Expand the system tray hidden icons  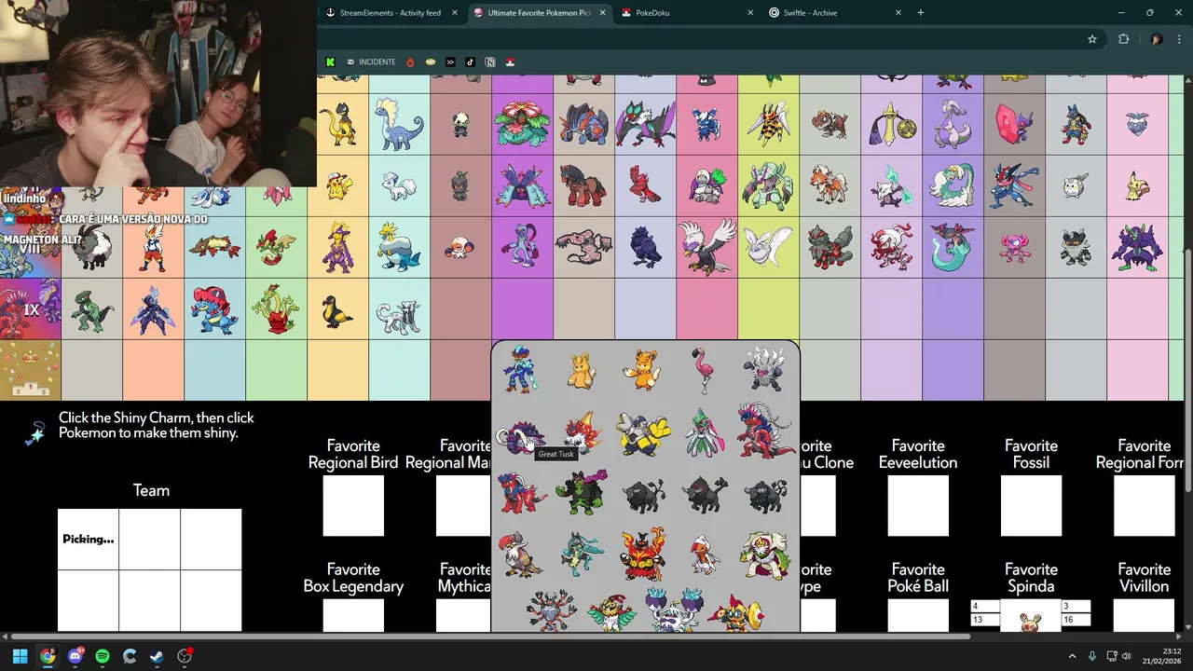tap(1072, 656)
